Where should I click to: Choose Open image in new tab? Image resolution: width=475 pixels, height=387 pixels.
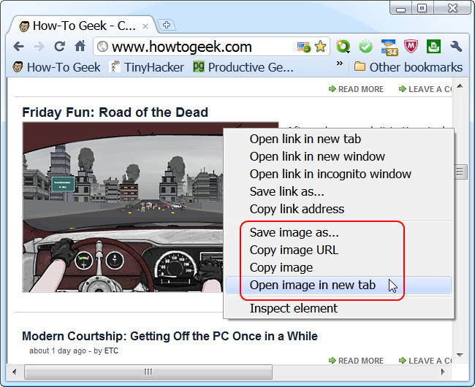click(338, 285)
